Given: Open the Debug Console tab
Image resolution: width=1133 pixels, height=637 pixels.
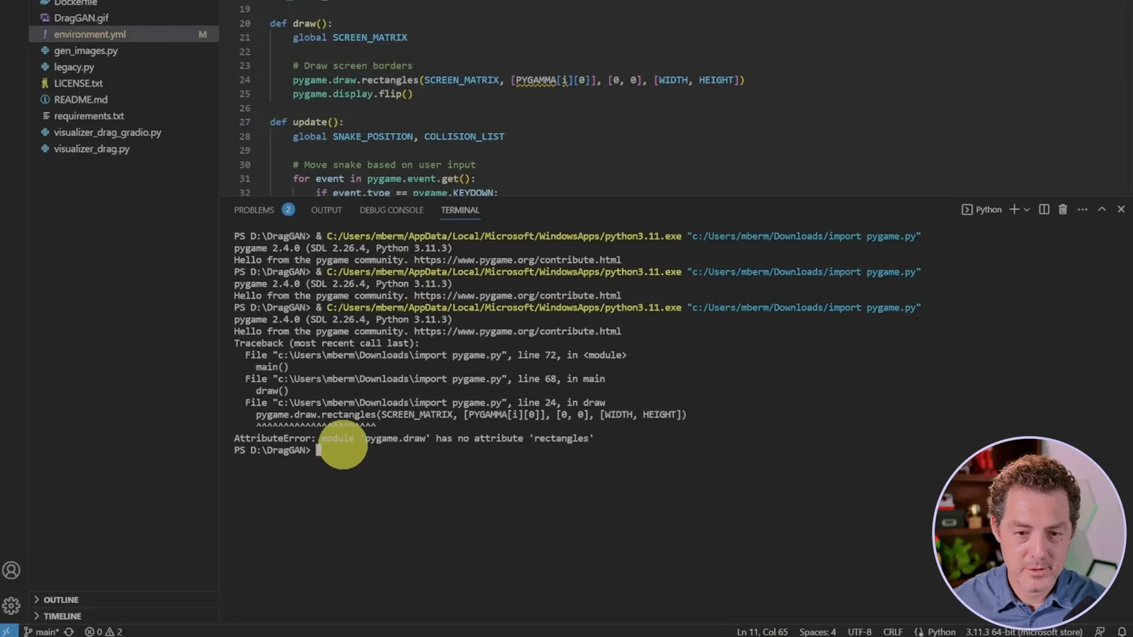Looking at the screenshot, I should [392, 210].
